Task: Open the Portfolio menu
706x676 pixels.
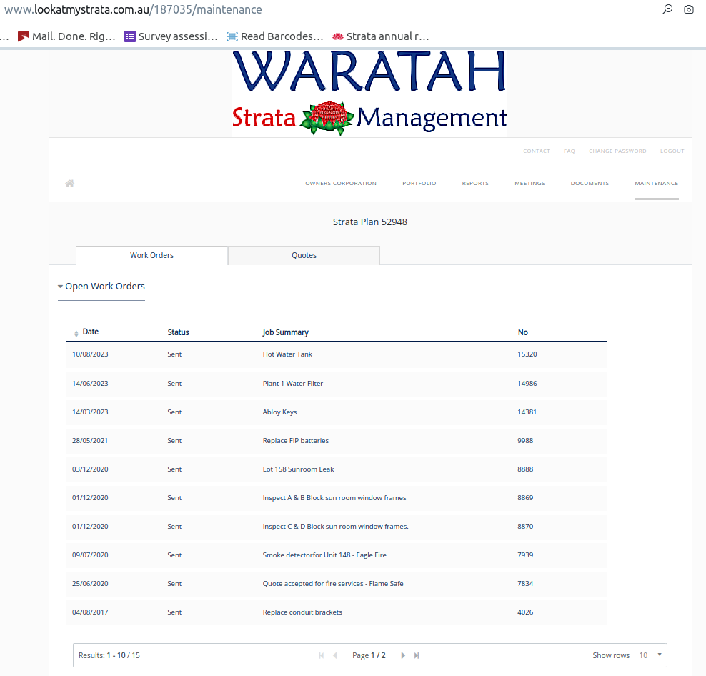Action: 419,184
